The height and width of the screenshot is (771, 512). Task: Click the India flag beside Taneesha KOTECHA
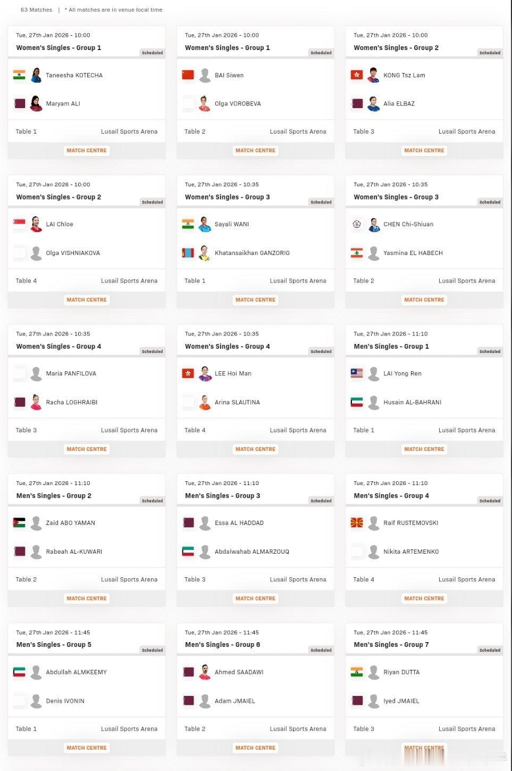coord(19,75)
